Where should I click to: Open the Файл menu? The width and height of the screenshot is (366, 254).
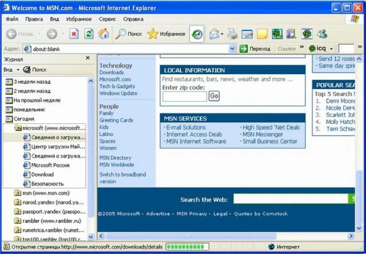12,19
